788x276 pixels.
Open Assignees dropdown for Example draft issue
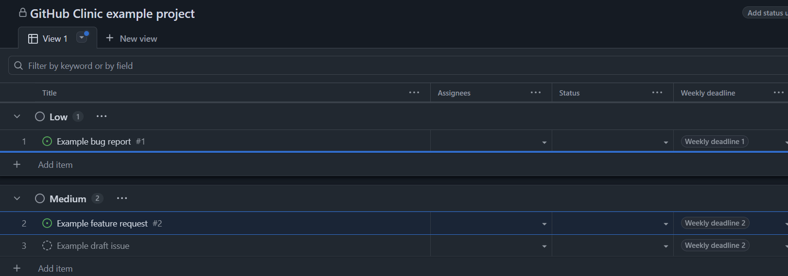[544, 246]
